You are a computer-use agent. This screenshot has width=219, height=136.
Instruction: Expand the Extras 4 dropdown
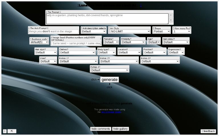[109, 70]
